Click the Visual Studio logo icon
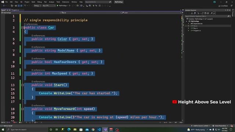 pyautogui.click(x=3, y=2)
